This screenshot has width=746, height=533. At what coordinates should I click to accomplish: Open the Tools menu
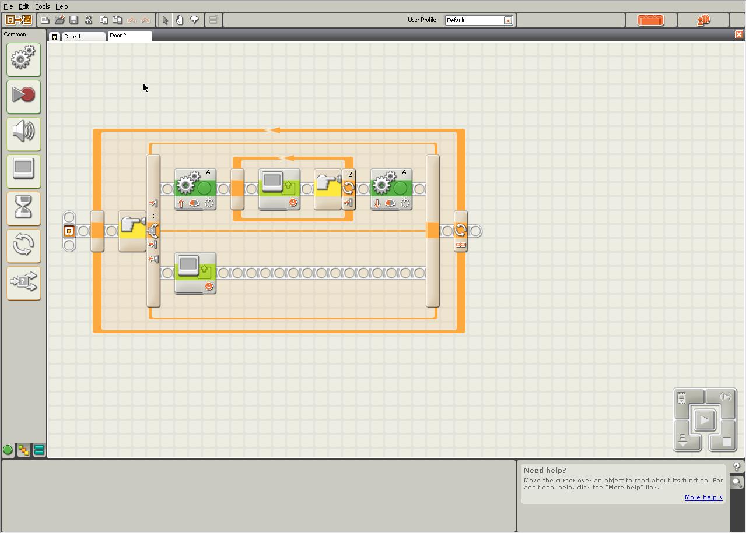pos(42,6)
